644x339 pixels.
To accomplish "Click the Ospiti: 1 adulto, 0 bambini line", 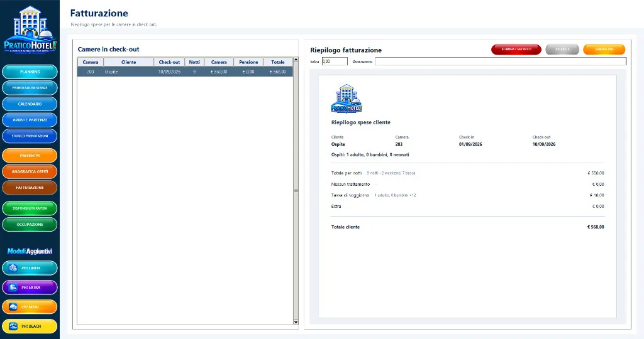I will (x=370, y=155).
